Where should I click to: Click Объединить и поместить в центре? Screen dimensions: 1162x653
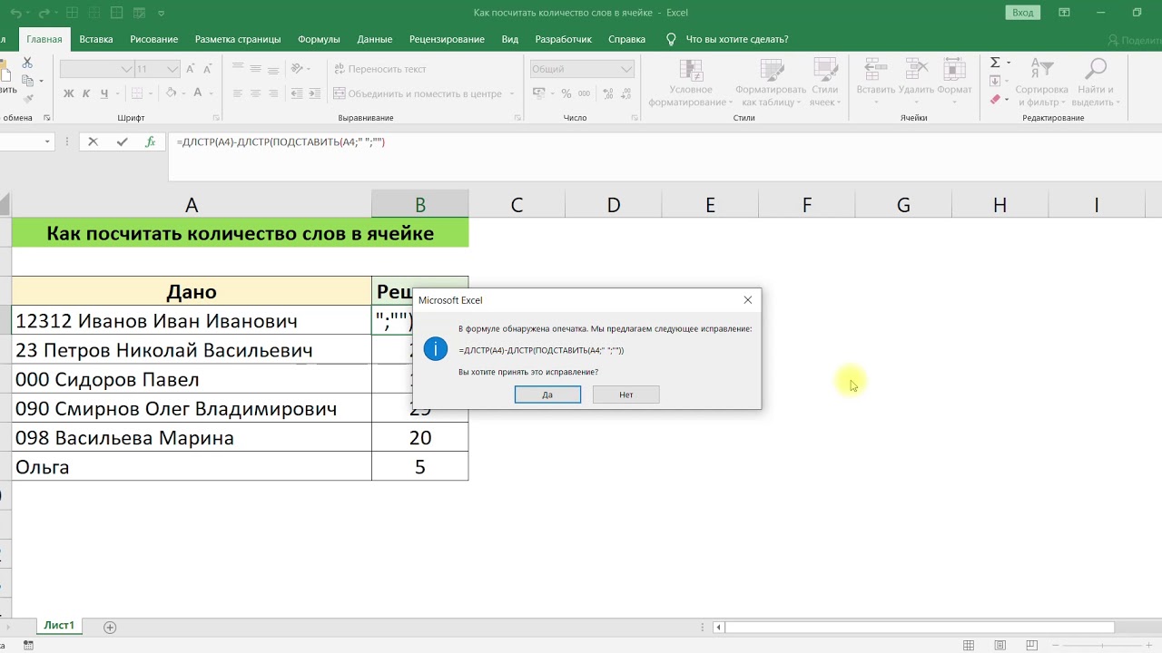pyautogui.click(x=418, y=93)
